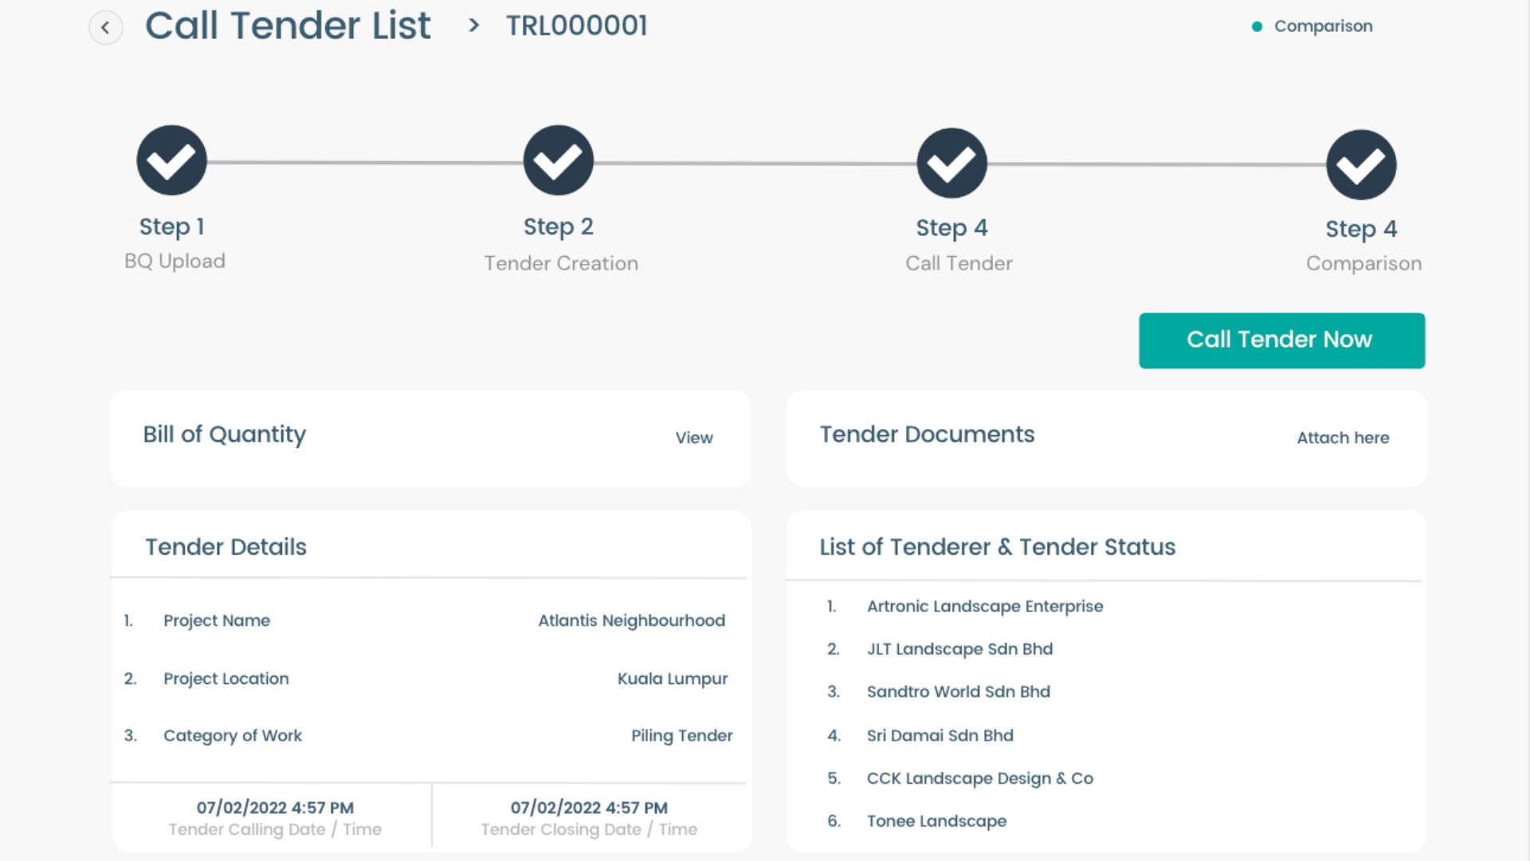Click the Comparison step checkmark circle
1530x861 pixels.
(1360, 165)
